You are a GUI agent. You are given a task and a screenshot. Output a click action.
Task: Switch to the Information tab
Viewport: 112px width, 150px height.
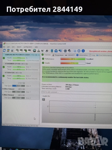[82, 55]
